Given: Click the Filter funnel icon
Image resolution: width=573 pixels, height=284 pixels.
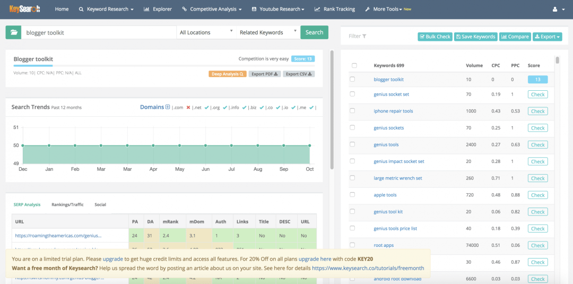Looking at the screenshot, I should [x=364, y=36].
